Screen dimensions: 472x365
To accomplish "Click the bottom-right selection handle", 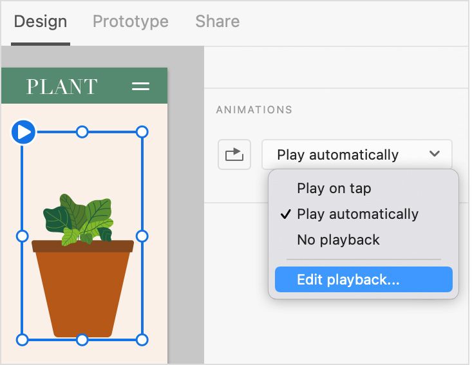I will (x=142, y=339).
